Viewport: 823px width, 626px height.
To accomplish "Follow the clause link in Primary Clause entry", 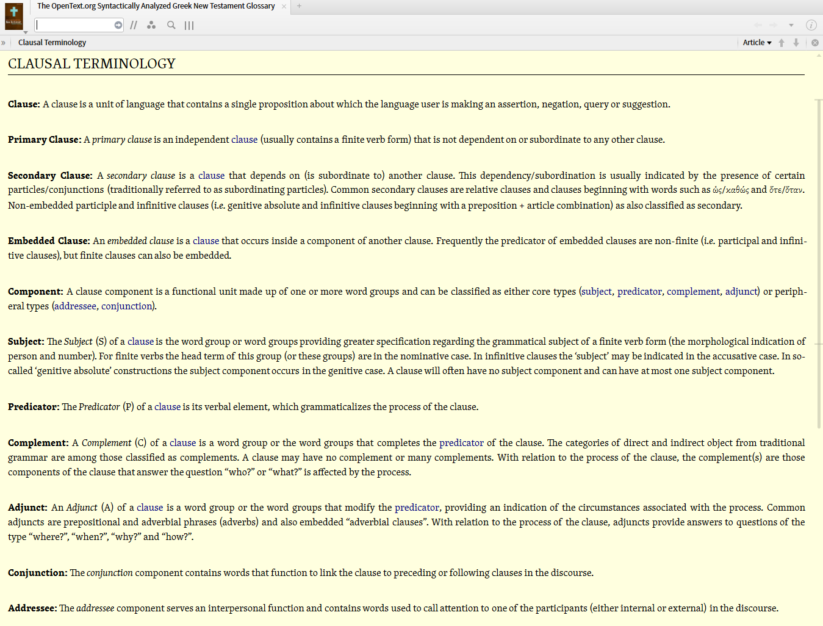I will tap(245, 140).
